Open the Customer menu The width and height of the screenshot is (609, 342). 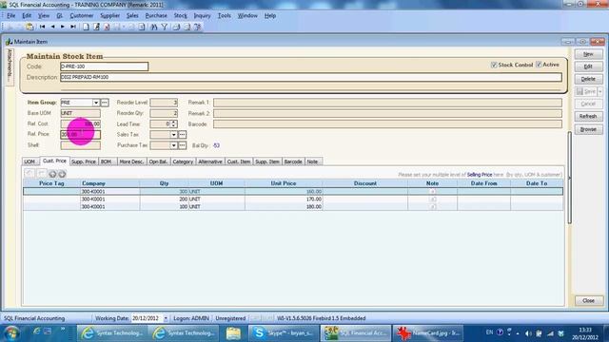pos(82,15)
